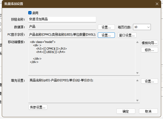Open 设置 beside the PC显示字段 field
The width and height of the screenshot is (163, 119).
click(x=106, y=35)
